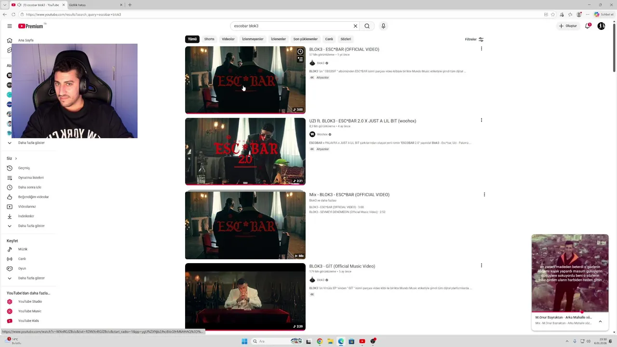Expand Daha fazla göster under Keşfet

(31, 278)
